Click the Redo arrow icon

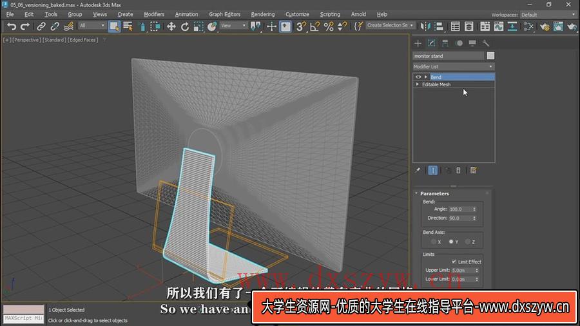[x=24, y=26]
